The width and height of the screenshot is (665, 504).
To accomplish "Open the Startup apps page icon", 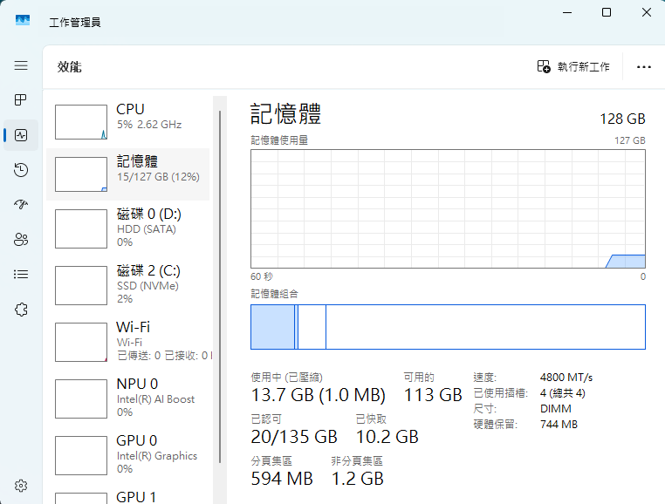I will point(21,205).
